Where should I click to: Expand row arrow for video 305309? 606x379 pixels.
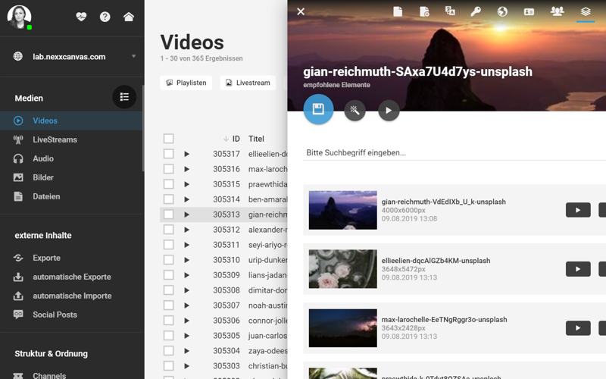[186, 275]
